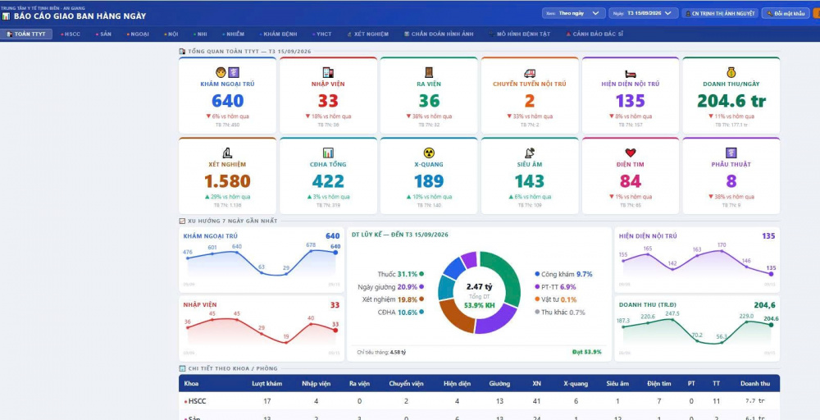Click the CĐHA 10.6% legend entry
The height and width of the screenshot is (420, 820).
coord(399,313)
